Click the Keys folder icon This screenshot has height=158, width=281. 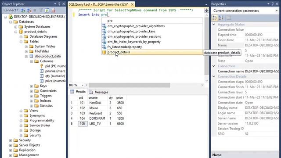[36, 86]
